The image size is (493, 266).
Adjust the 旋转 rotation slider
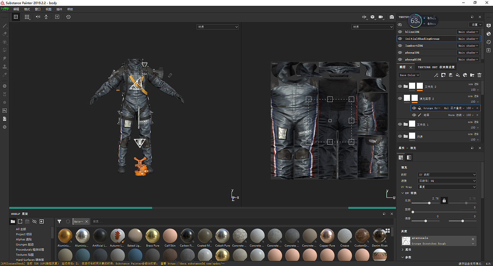point(444,212)
